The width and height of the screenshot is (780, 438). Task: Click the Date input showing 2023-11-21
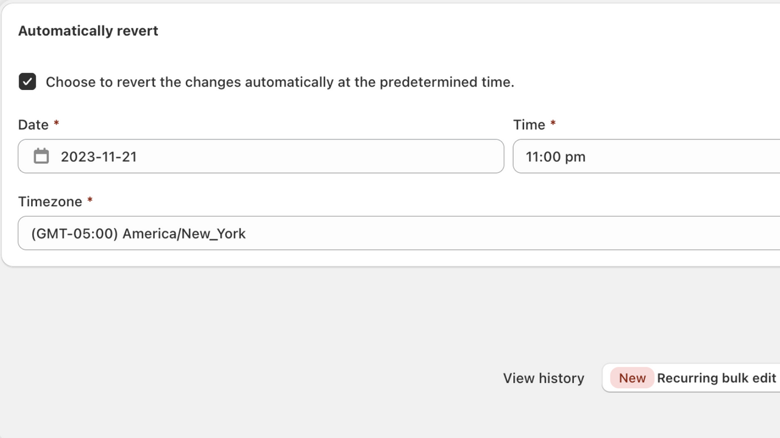(261, 156)
